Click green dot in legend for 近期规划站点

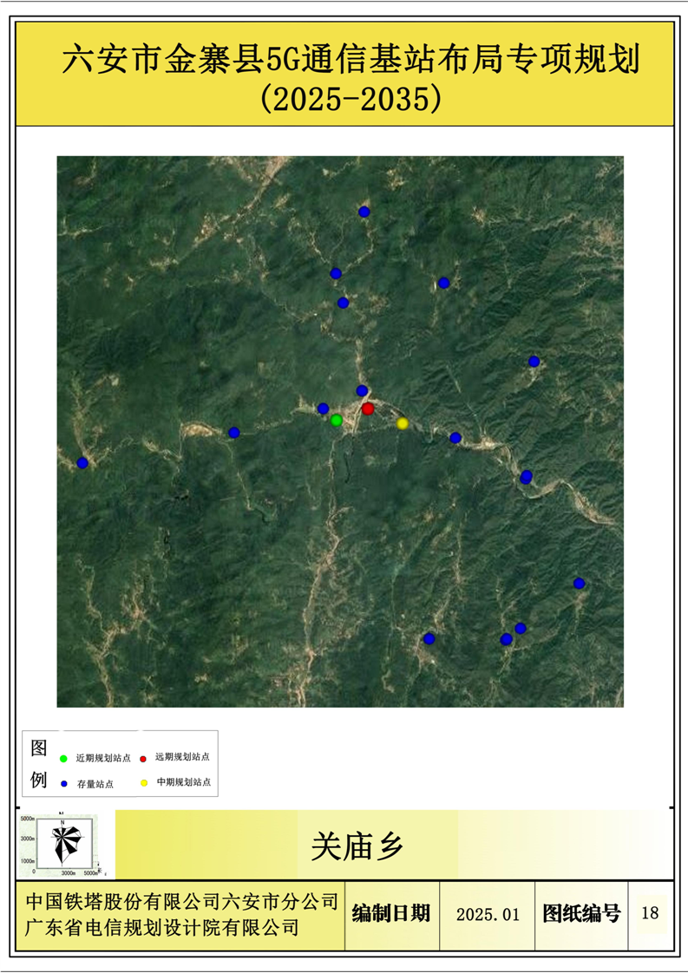tap(62, 758)
